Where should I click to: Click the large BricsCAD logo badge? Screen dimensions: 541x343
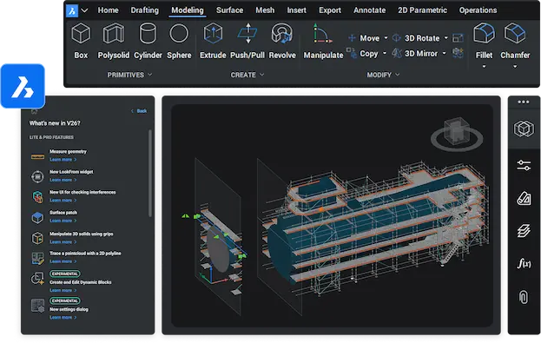23,86
